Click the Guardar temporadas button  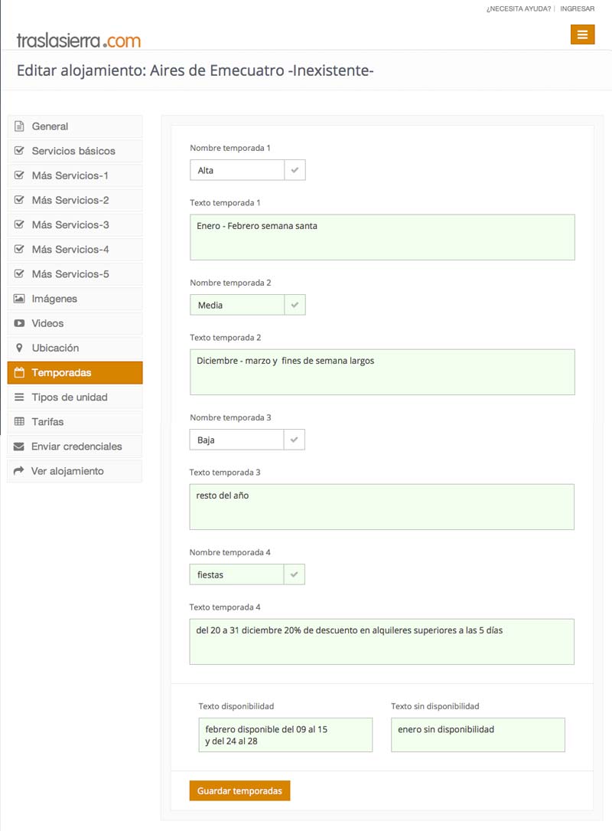coord(239,790)
